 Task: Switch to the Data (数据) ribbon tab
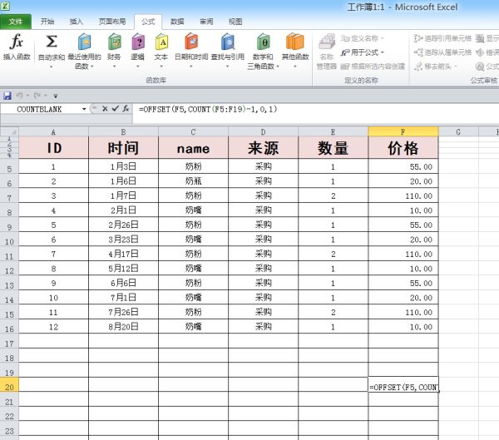(x=177, y=22)
